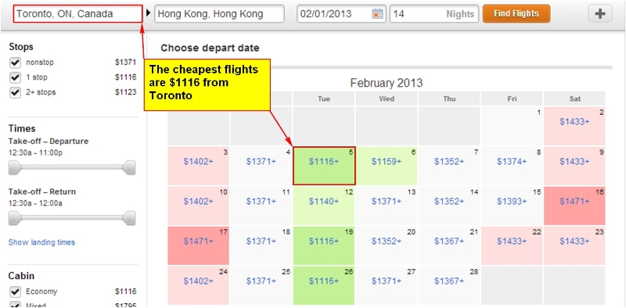Click the plus add-flight icon
This screenshot has height=308, width=626.
600,14
